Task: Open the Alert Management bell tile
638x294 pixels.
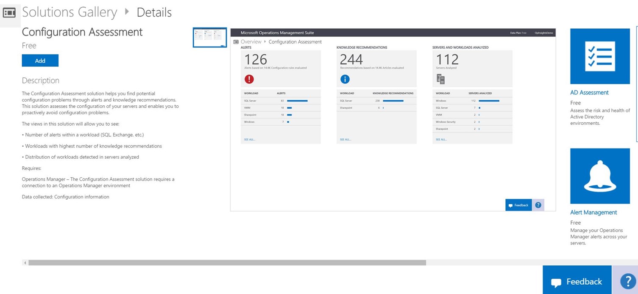Action: (600, 176)
